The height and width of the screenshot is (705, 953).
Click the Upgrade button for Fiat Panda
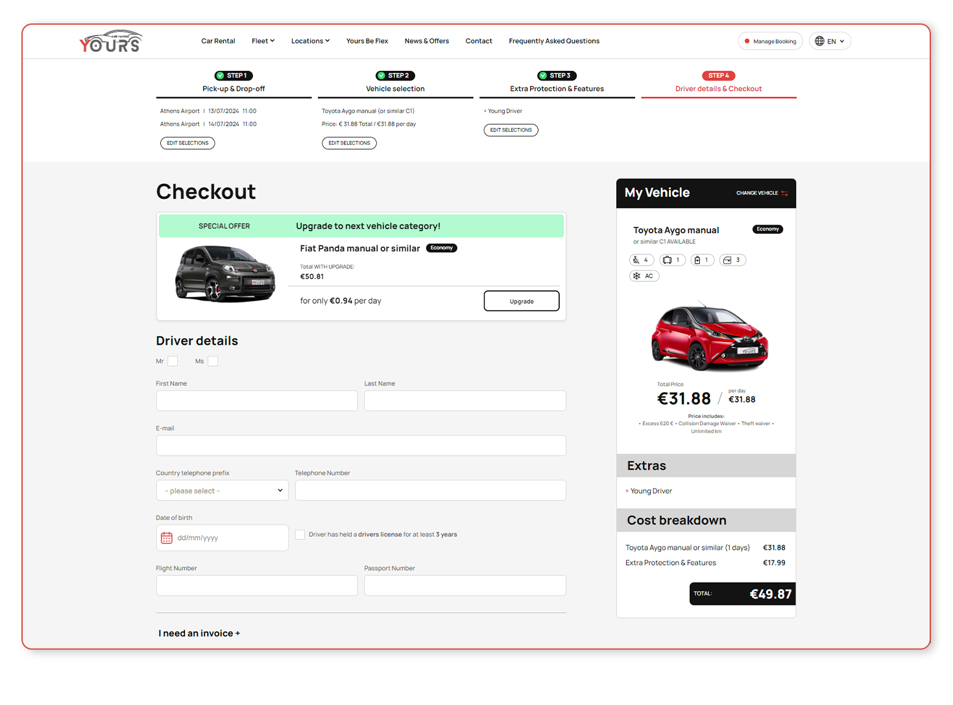tap(521, 301)
